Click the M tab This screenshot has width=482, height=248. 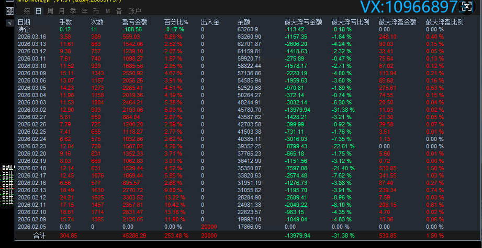tap(107, 10)
